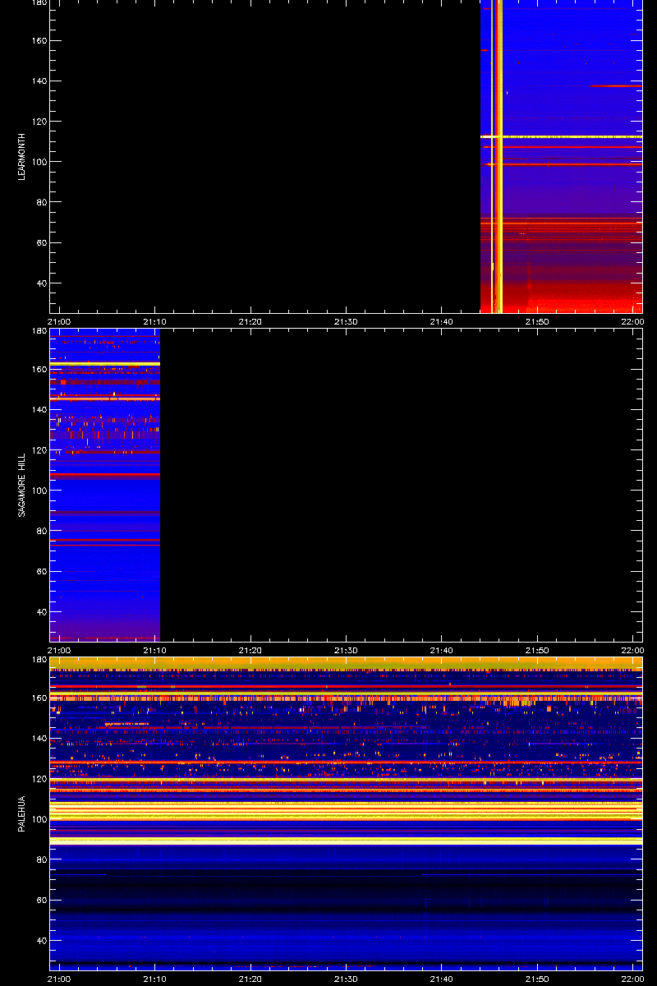The height and width of the screenshot is (986, 657).
Task: Click the 120 tick label on Learmonth axis
Action: 38,122
